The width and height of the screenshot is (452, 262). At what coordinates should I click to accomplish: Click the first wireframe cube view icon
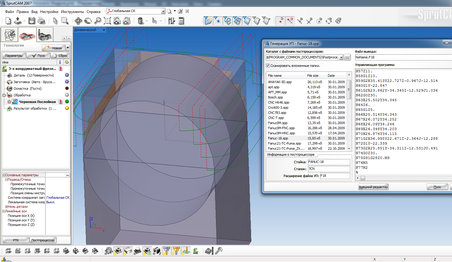point(8,251)
